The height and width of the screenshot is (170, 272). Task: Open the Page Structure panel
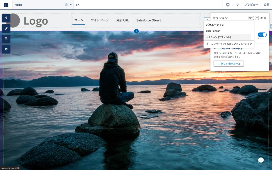click(6, 39)
